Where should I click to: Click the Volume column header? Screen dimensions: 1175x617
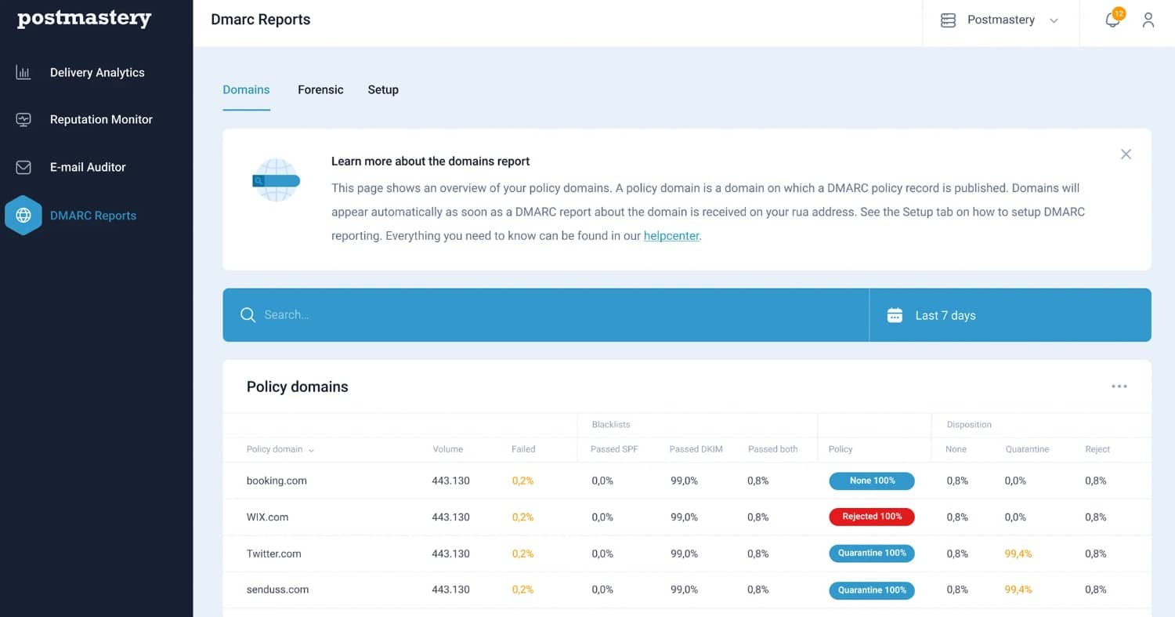[448, 449]
